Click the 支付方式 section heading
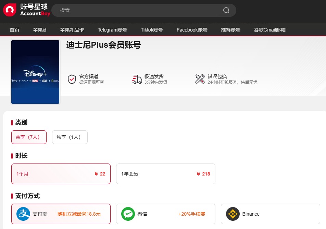The width and height of the screenshot is (326, 229). pos(27,196)
